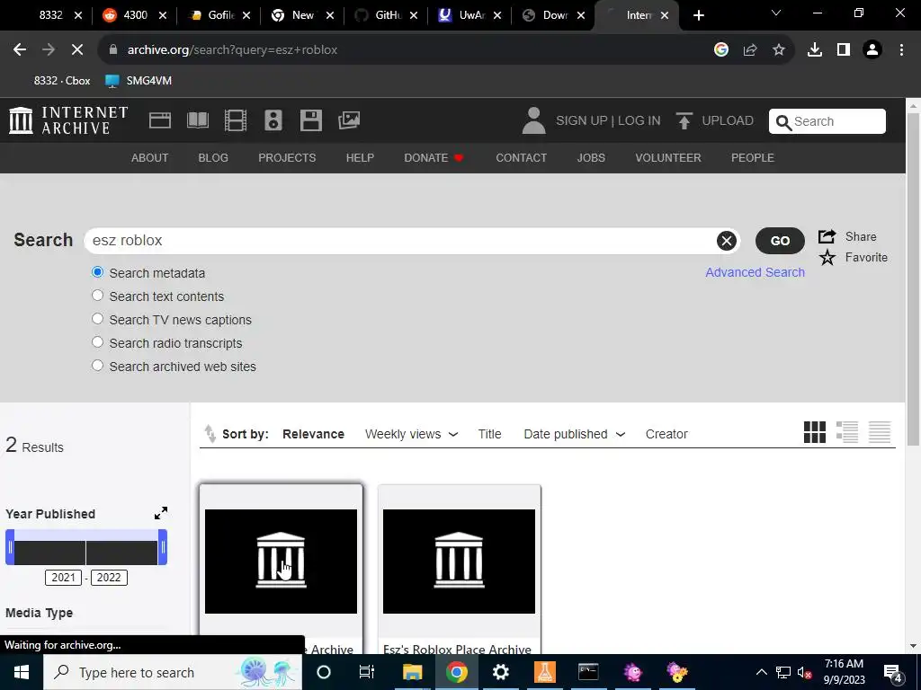Screen dimensions: 921x690
Task: Click the Share icon
Action: [827, 236]
